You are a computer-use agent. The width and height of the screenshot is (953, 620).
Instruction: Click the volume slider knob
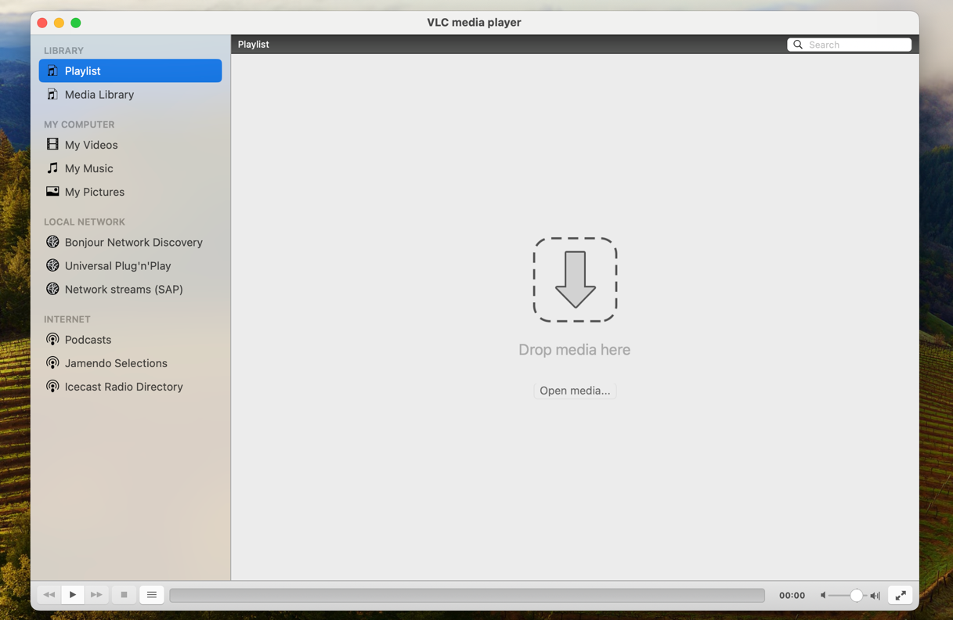pos(857,596)
